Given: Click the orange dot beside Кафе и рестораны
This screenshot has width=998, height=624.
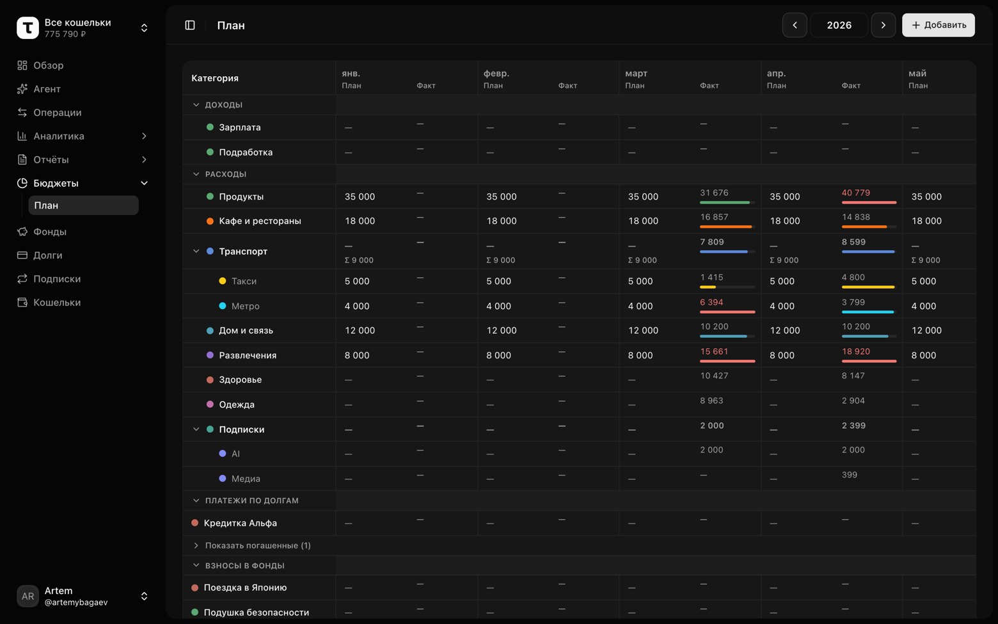Looking at the screenshot, I should click(210, 221).
